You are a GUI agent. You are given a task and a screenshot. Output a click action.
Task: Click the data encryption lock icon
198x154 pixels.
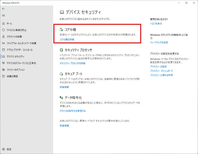(61, 97)
